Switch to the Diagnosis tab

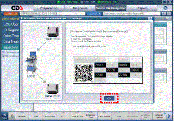(80, 8)
